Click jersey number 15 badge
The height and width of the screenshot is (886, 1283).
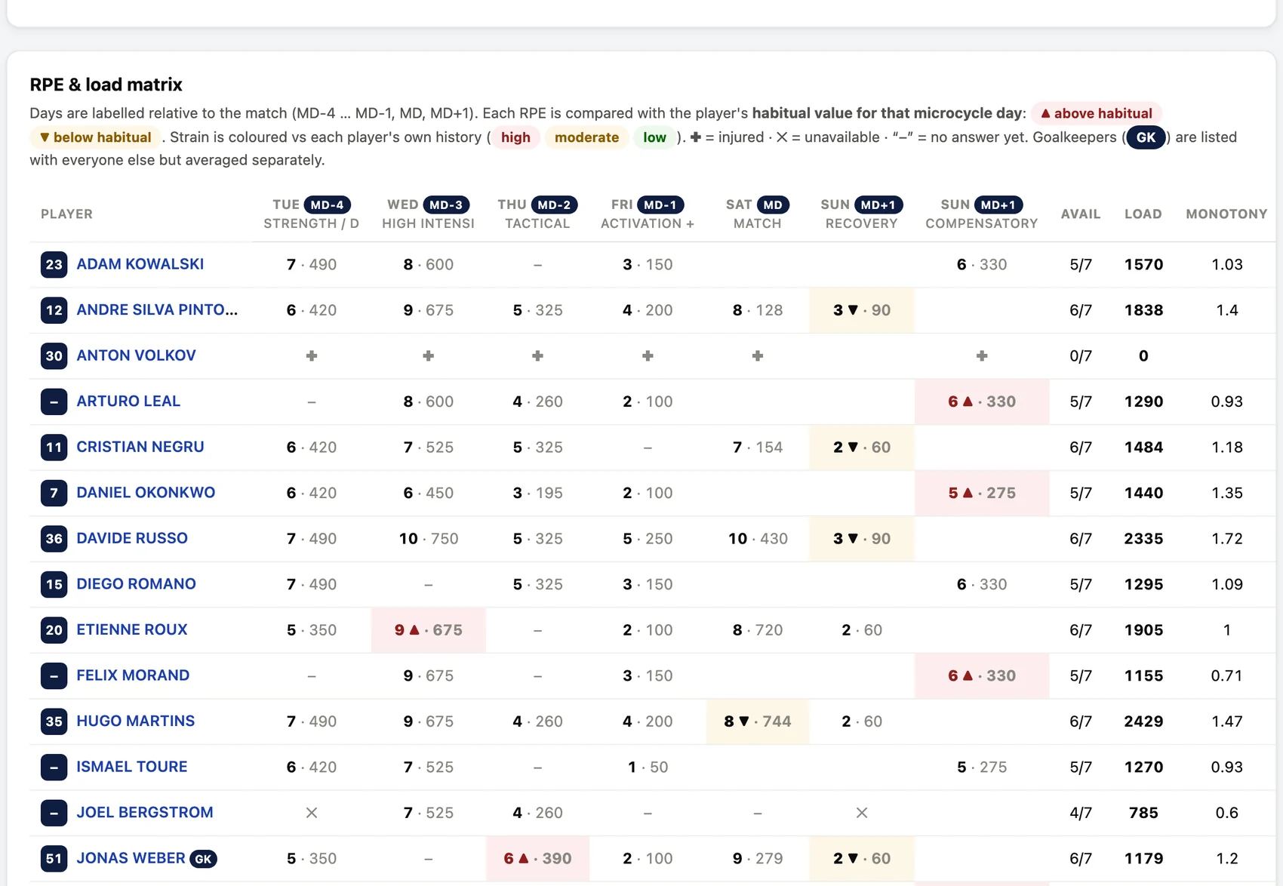(54, 584)
